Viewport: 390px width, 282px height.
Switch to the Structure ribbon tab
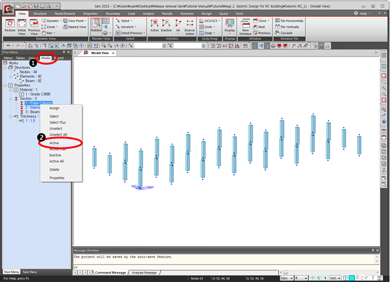pos(40,14)
